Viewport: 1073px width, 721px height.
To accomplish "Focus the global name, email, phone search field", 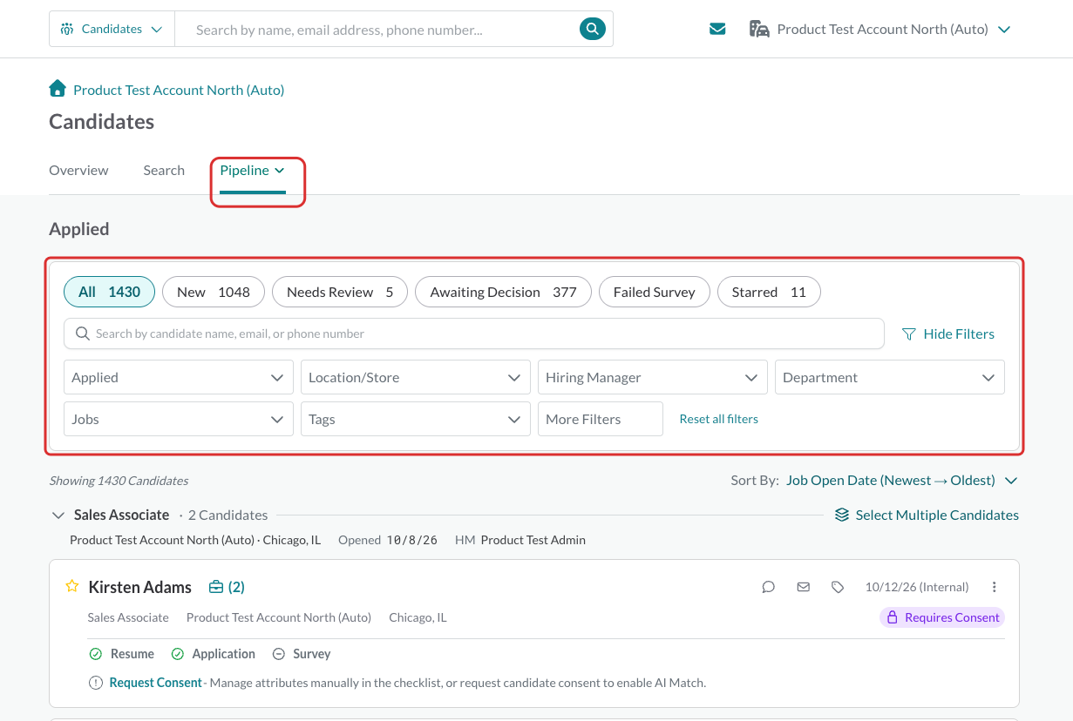I will (x=379, y=29).
